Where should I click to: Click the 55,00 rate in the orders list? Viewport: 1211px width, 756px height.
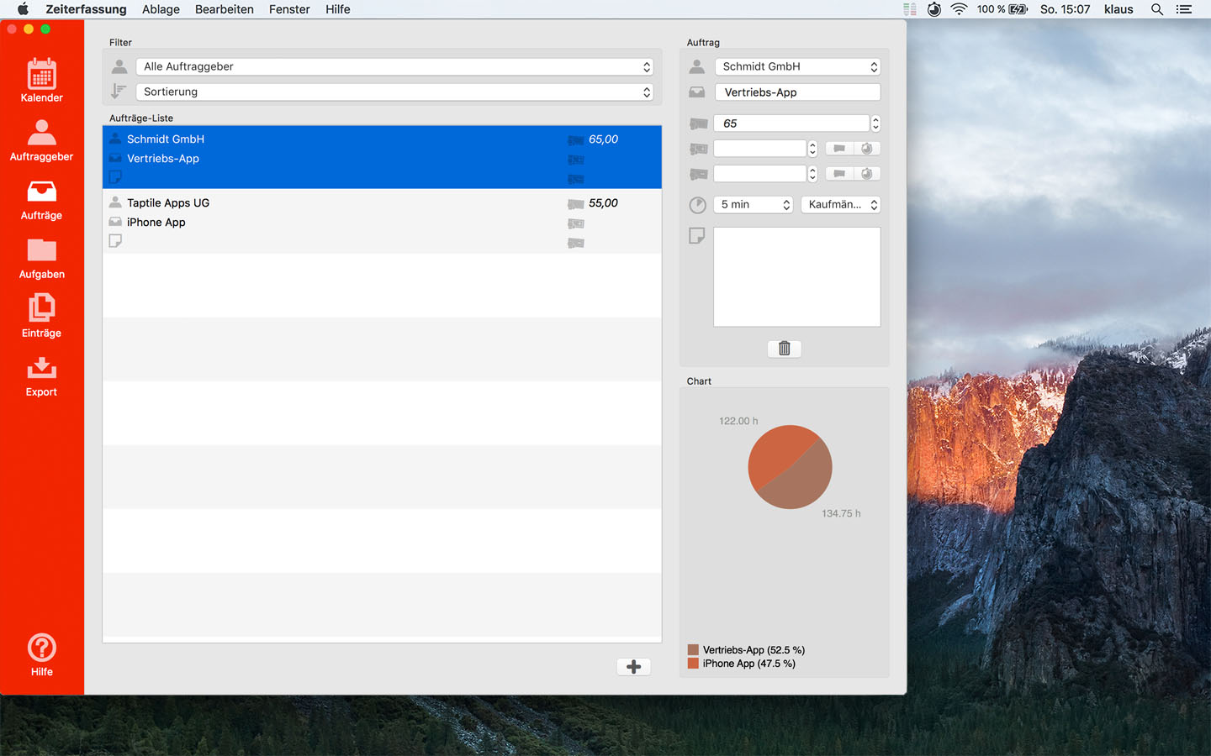click(603, 203)
